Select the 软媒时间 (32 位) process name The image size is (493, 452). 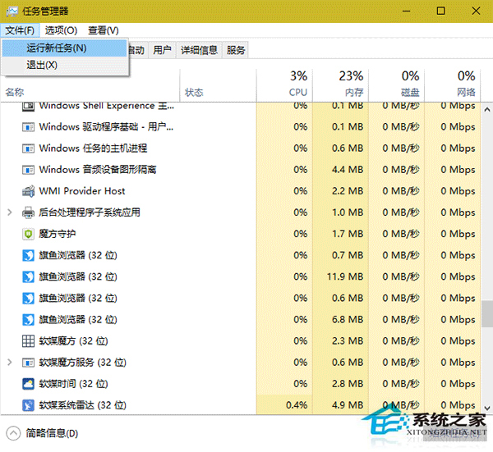coord(73,384)
